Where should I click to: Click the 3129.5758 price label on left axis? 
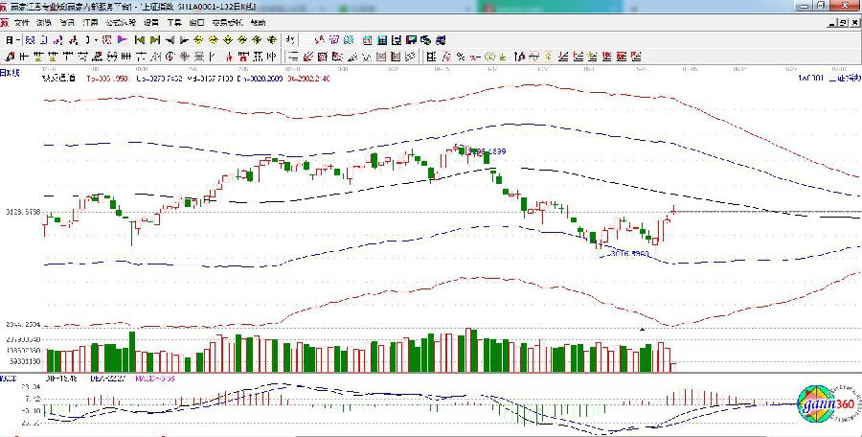[20, 212]
